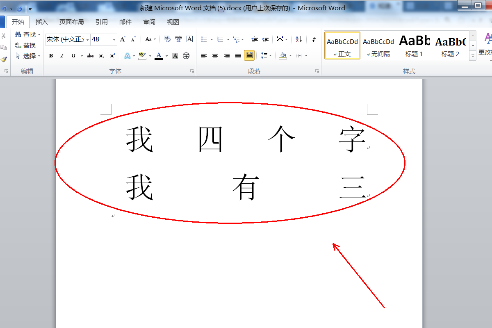Click the Redo icon in quick access toolbar
This screenshot has width=492, height=328.
[19, 8]
